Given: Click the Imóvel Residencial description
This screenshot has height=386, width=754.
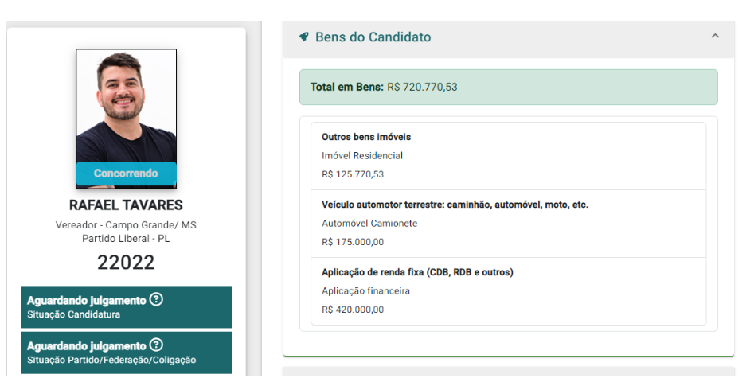Looking at the screenshot, I should [362, 156].
